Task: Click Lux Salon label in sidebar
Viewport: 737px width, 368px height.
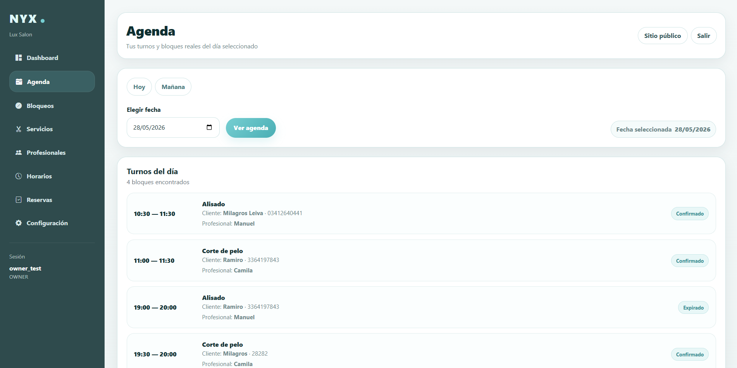Action: (21, 34)
